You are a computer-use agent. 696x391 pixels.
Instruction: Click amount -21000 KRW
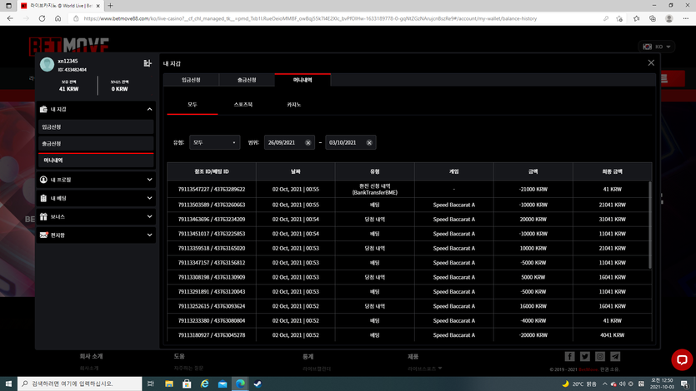(x=533, y=190)
